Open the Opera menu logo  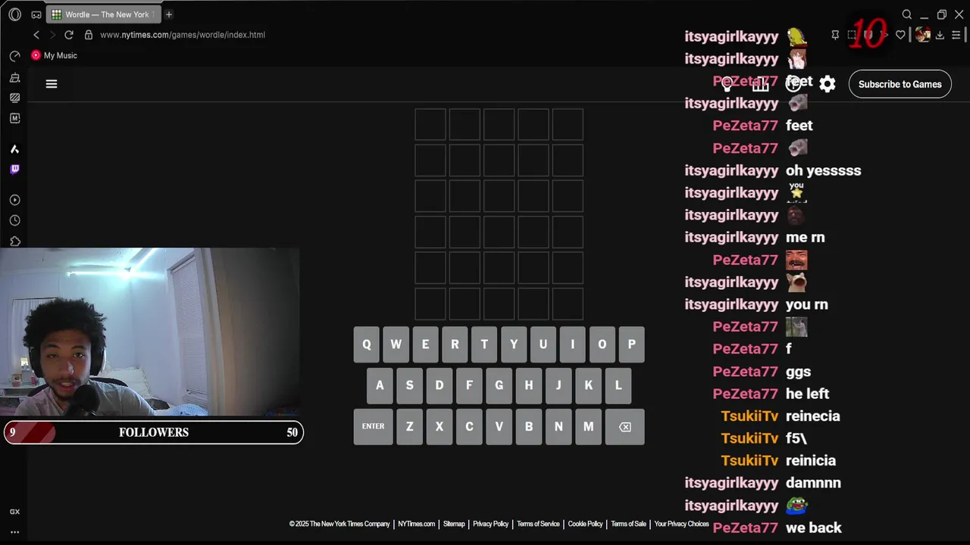14,14
